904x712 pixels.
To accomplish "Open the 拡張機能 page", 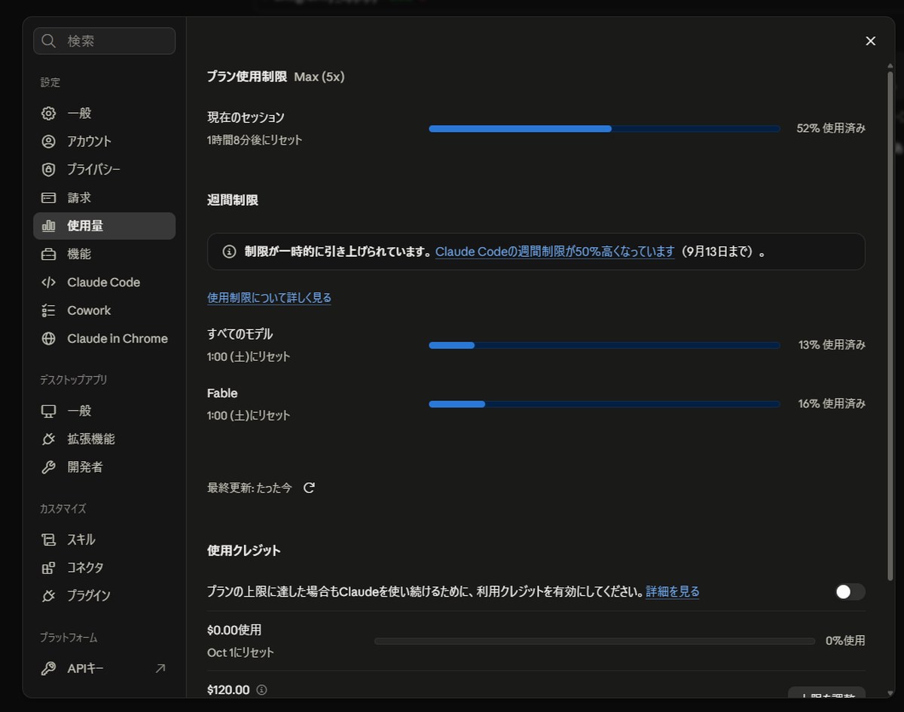I will [104, 439].
